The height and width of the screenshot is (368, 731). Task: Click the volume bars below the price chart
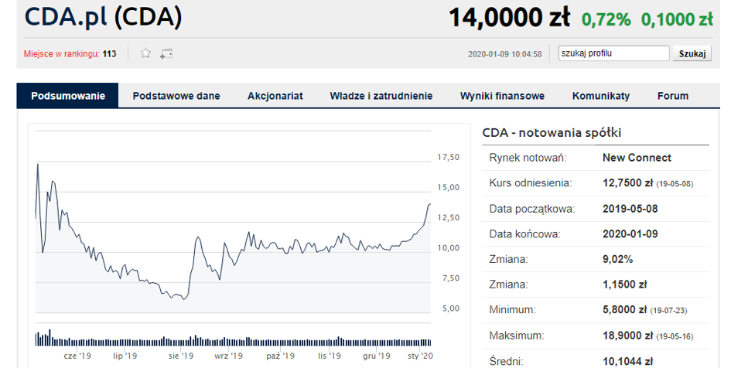click(232, 341)
